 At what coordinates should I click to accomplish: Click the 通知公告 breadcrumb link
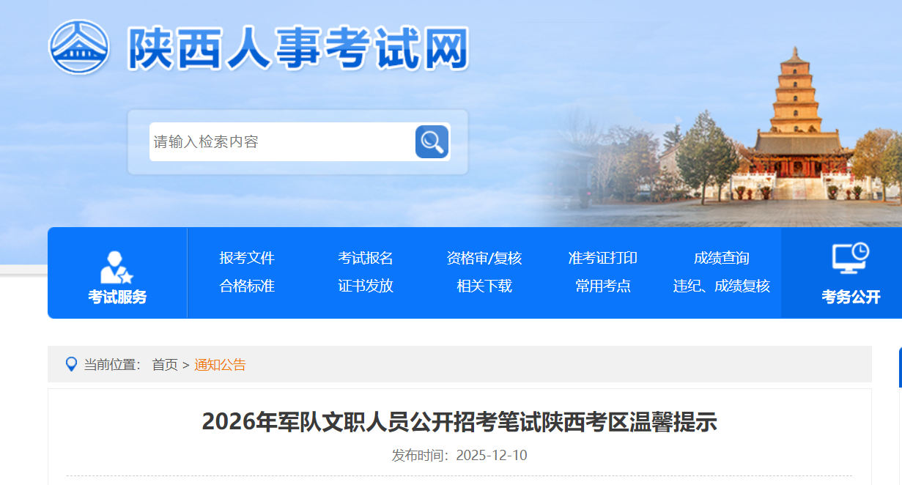click(x=220, y=365)
